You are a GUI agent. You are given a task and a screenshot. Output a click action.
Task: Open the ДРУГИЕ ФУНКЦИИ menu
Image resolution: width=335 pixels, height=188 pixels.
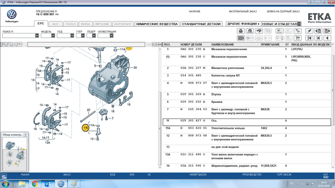[x=243, y=24]
